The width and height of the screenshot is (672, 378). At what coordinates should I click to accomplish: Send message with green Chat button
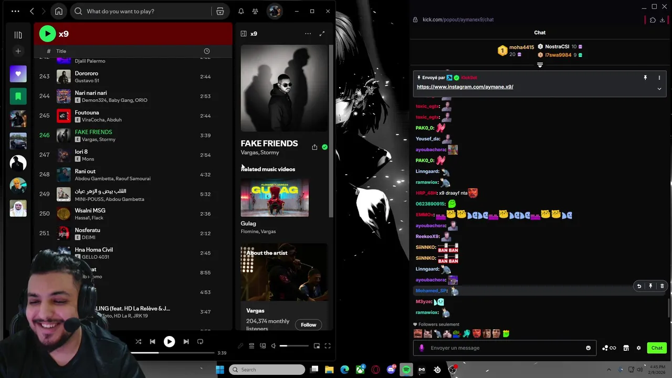[657, 348]
